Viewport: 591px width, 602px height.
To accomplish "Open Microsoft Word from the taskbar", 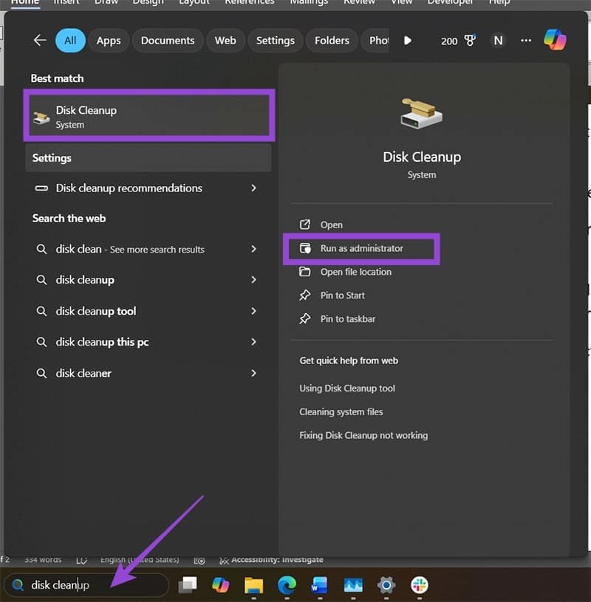I will [320, 584].
